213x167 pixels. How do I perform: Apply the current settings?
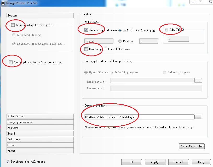click(x=155, y=162)
